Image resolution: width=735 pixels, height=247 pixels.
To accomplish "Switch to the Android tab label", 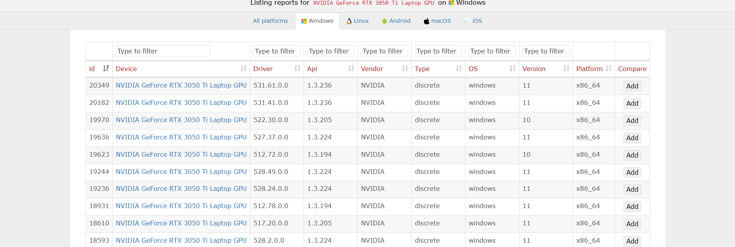I will point(400,21).
